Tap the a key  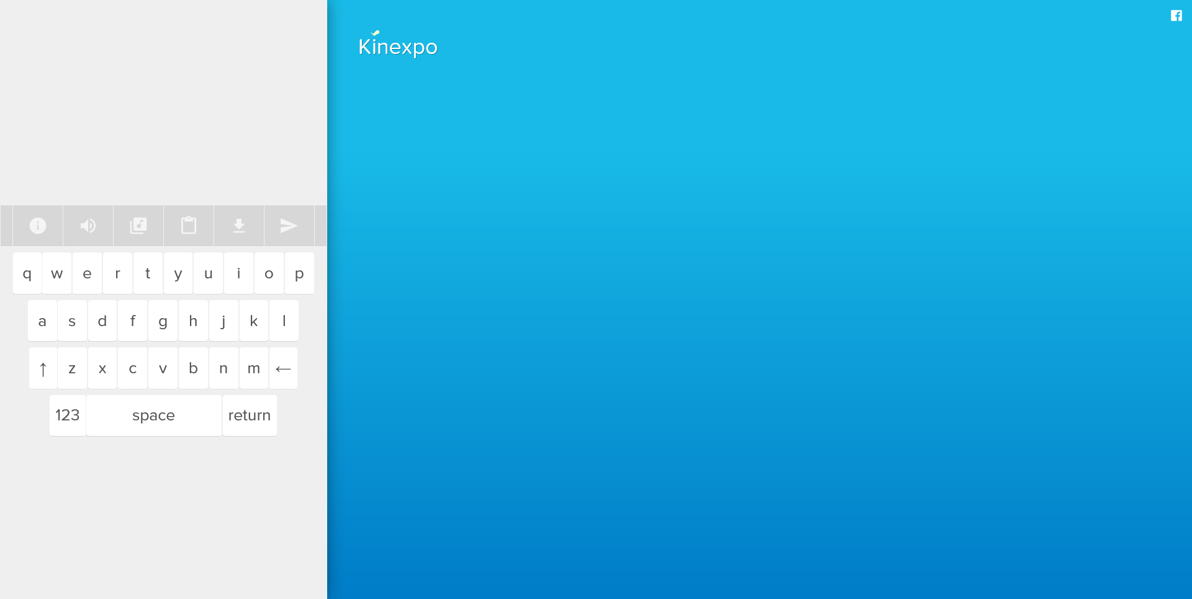[x=42, y=321]
